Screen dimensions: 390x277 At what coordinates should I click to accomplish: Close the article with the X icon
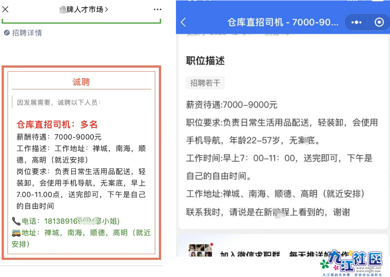[x=6, y=9]
